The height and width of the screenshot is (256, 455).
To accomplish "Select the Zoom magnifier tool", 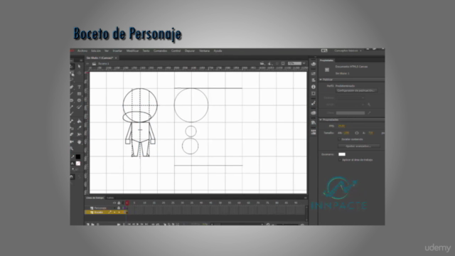I will [72, 149].
